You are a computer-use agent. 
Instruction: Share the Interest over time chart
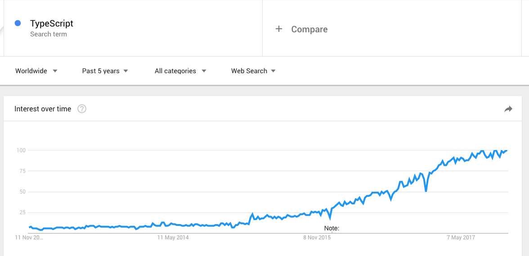pos(508,109)
